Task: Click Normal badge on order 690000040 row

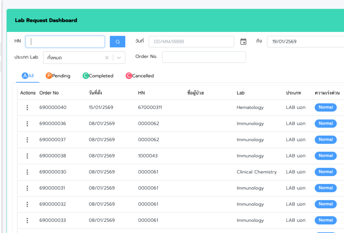Action: point(326,108)
